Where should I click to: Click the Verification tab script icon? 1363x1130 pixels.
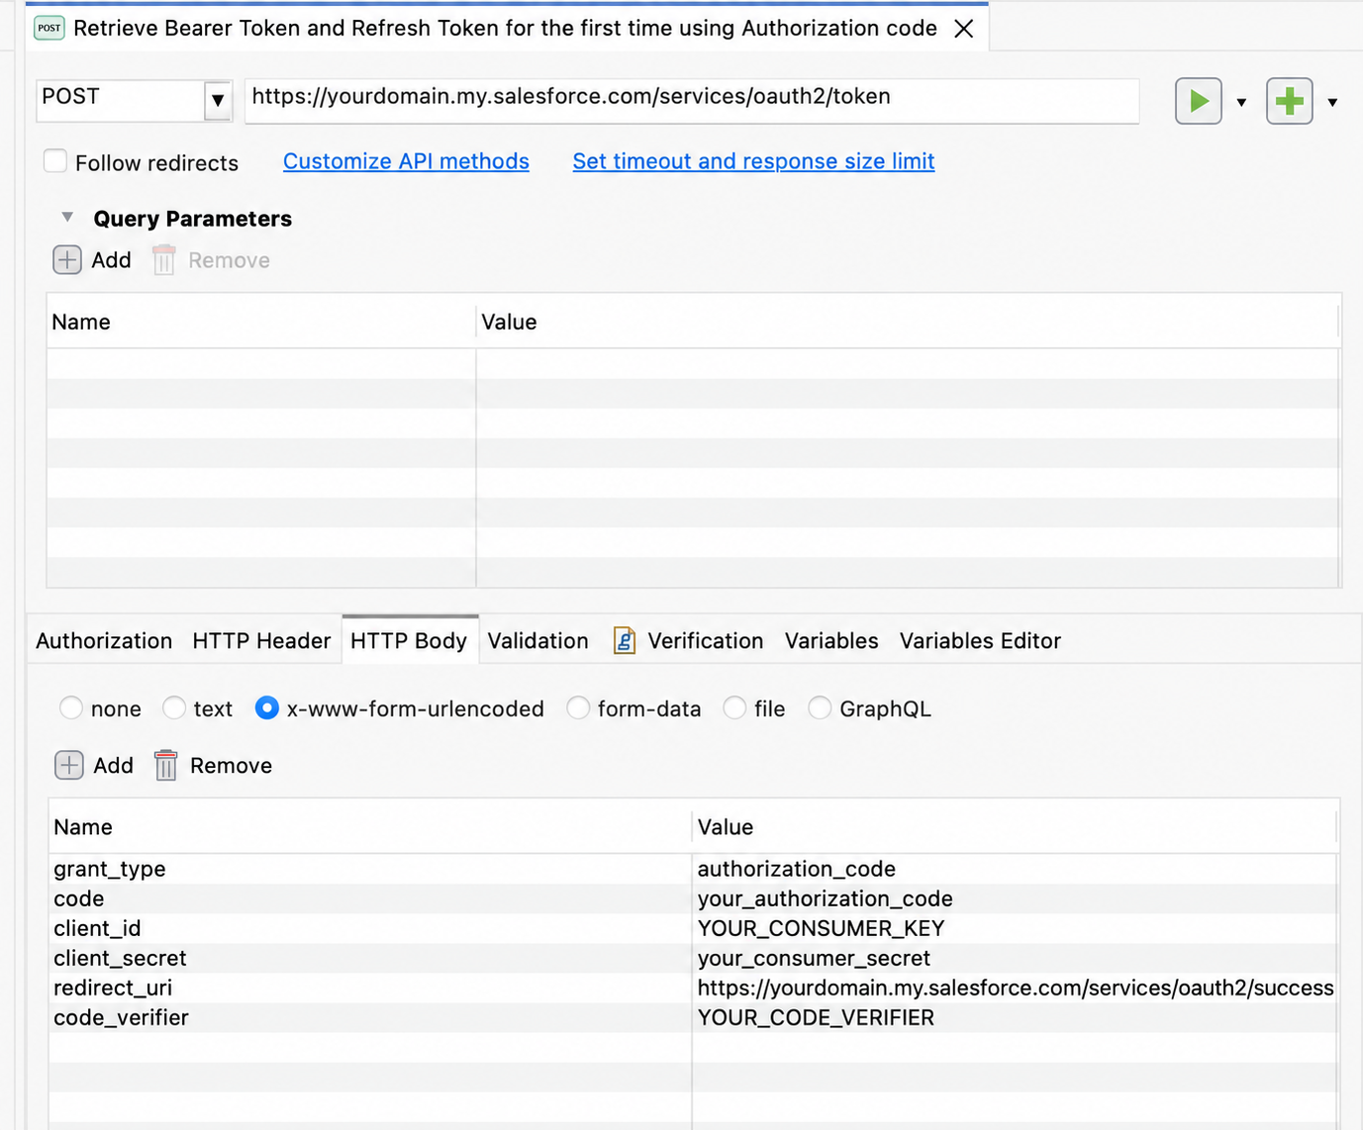point(625,640)
